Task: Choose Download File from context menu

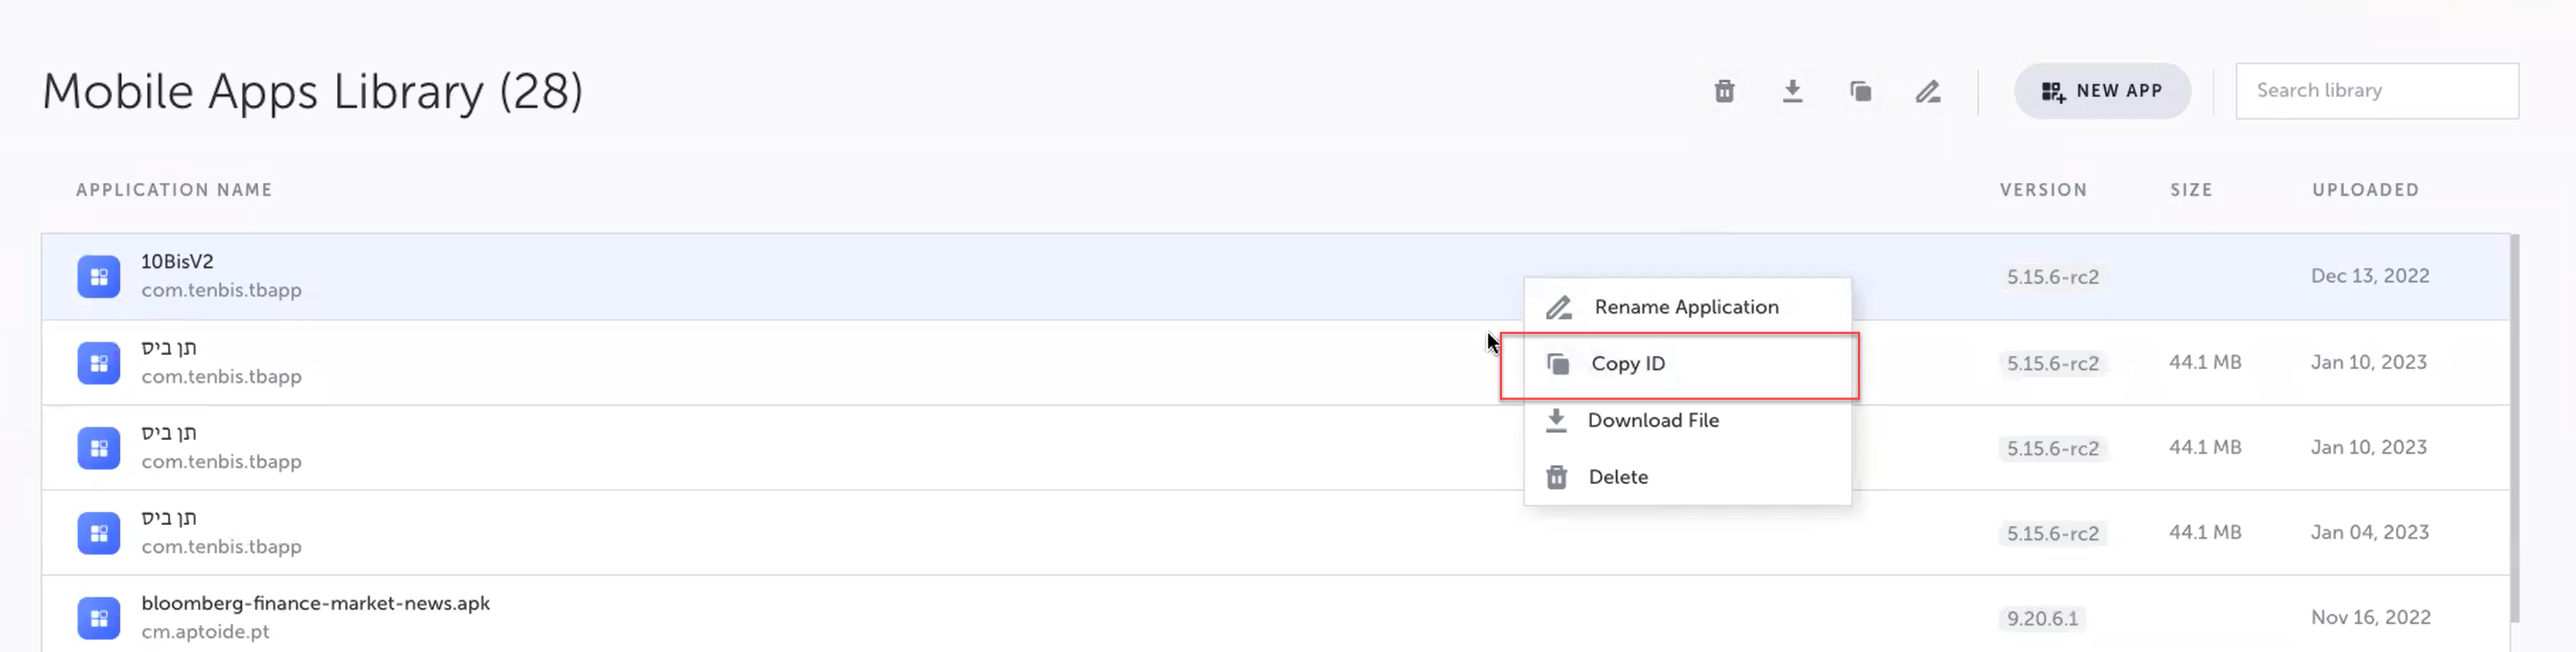Action: [1653, 420]
